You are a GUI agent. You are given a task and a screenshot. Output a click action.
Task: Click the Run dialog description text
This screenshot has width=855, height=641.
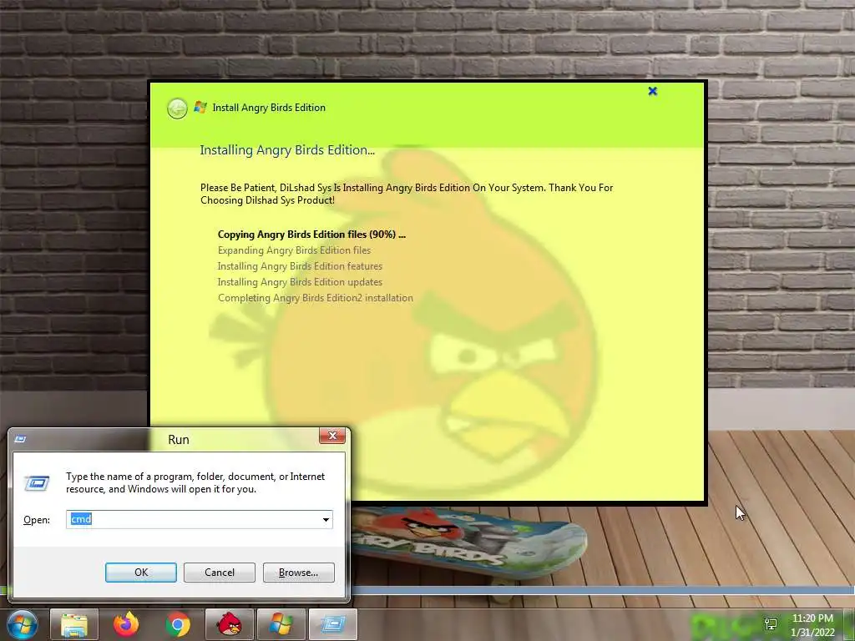(x=195, y=483)
